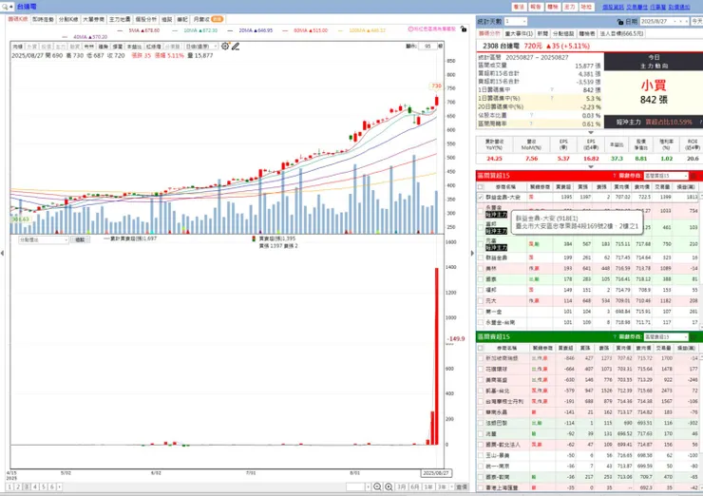Switch to 即時走勢 tab

(x=43, y=19)
